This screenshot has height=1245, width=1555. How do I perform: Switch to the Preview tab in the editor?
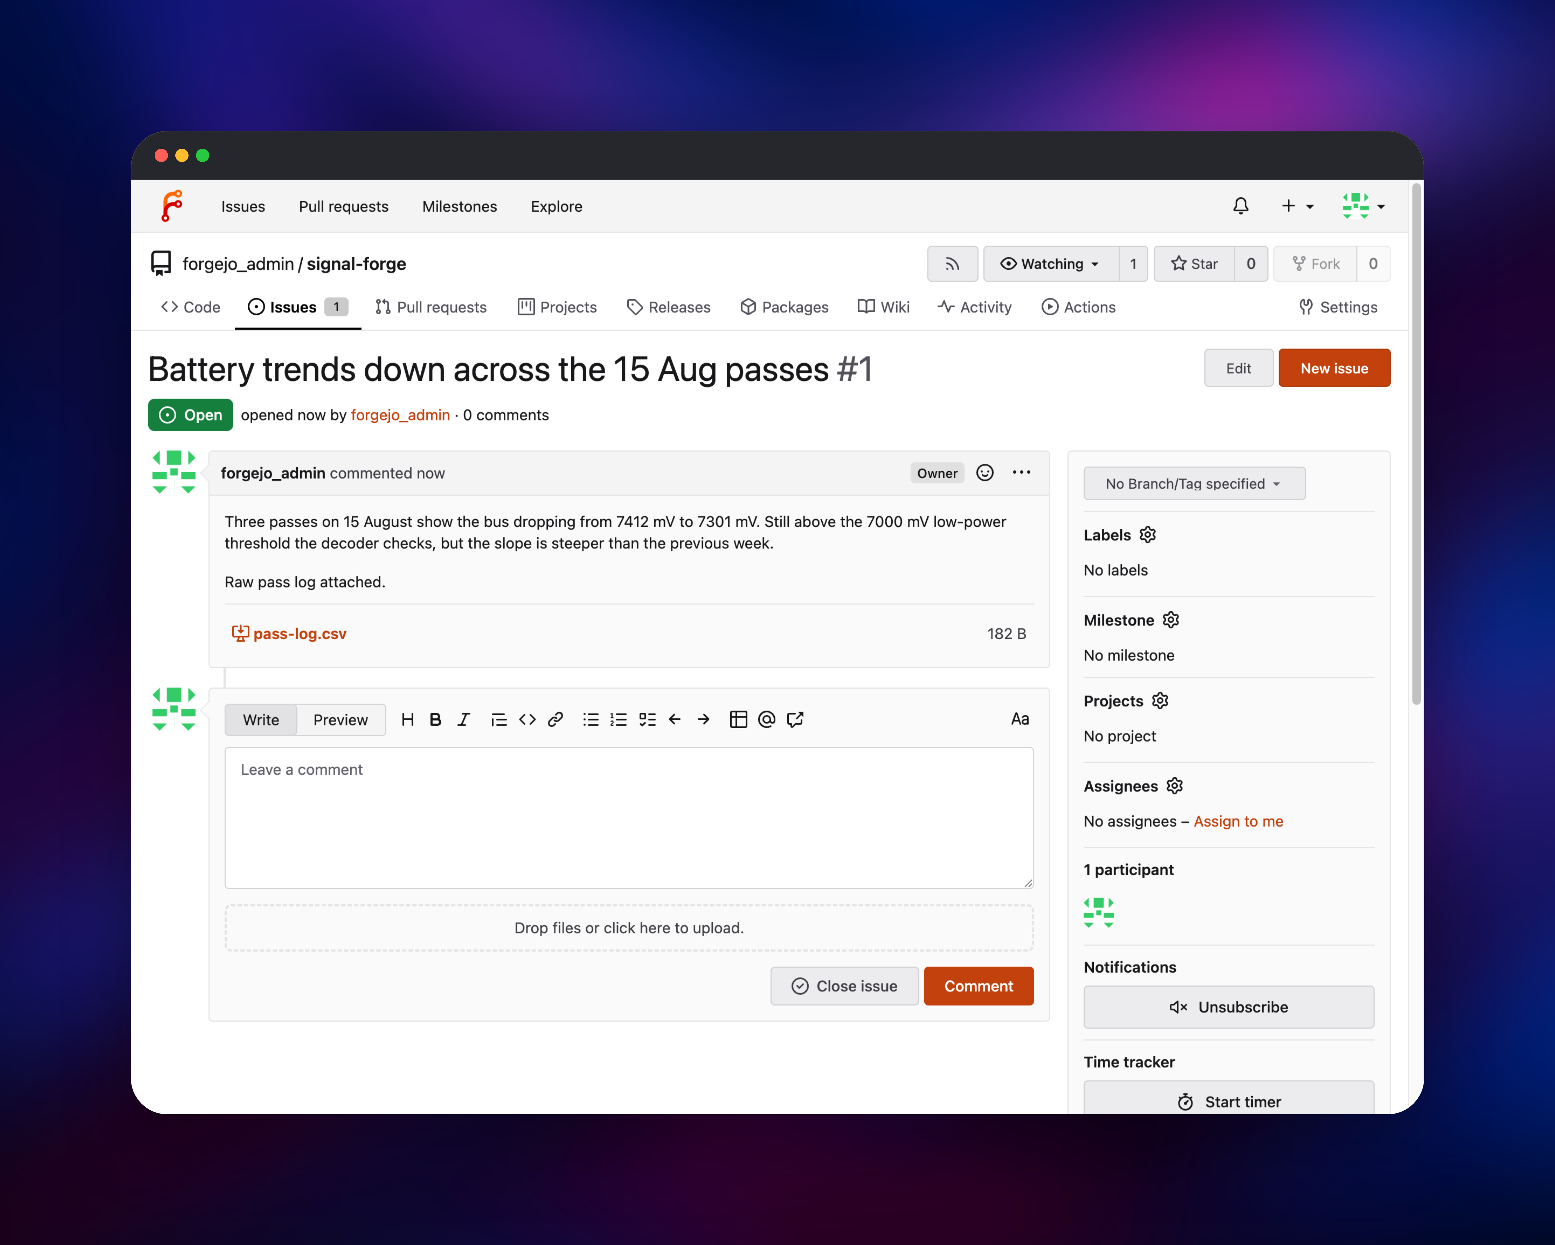(340, 720)
